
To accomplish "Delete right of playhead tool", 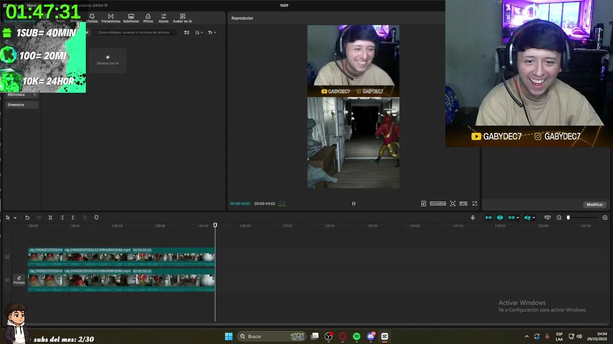I will (x=73, y=217).
